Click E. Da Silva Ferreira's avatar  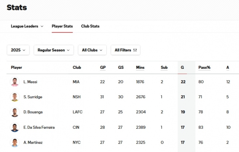click(x=15, y=127)
